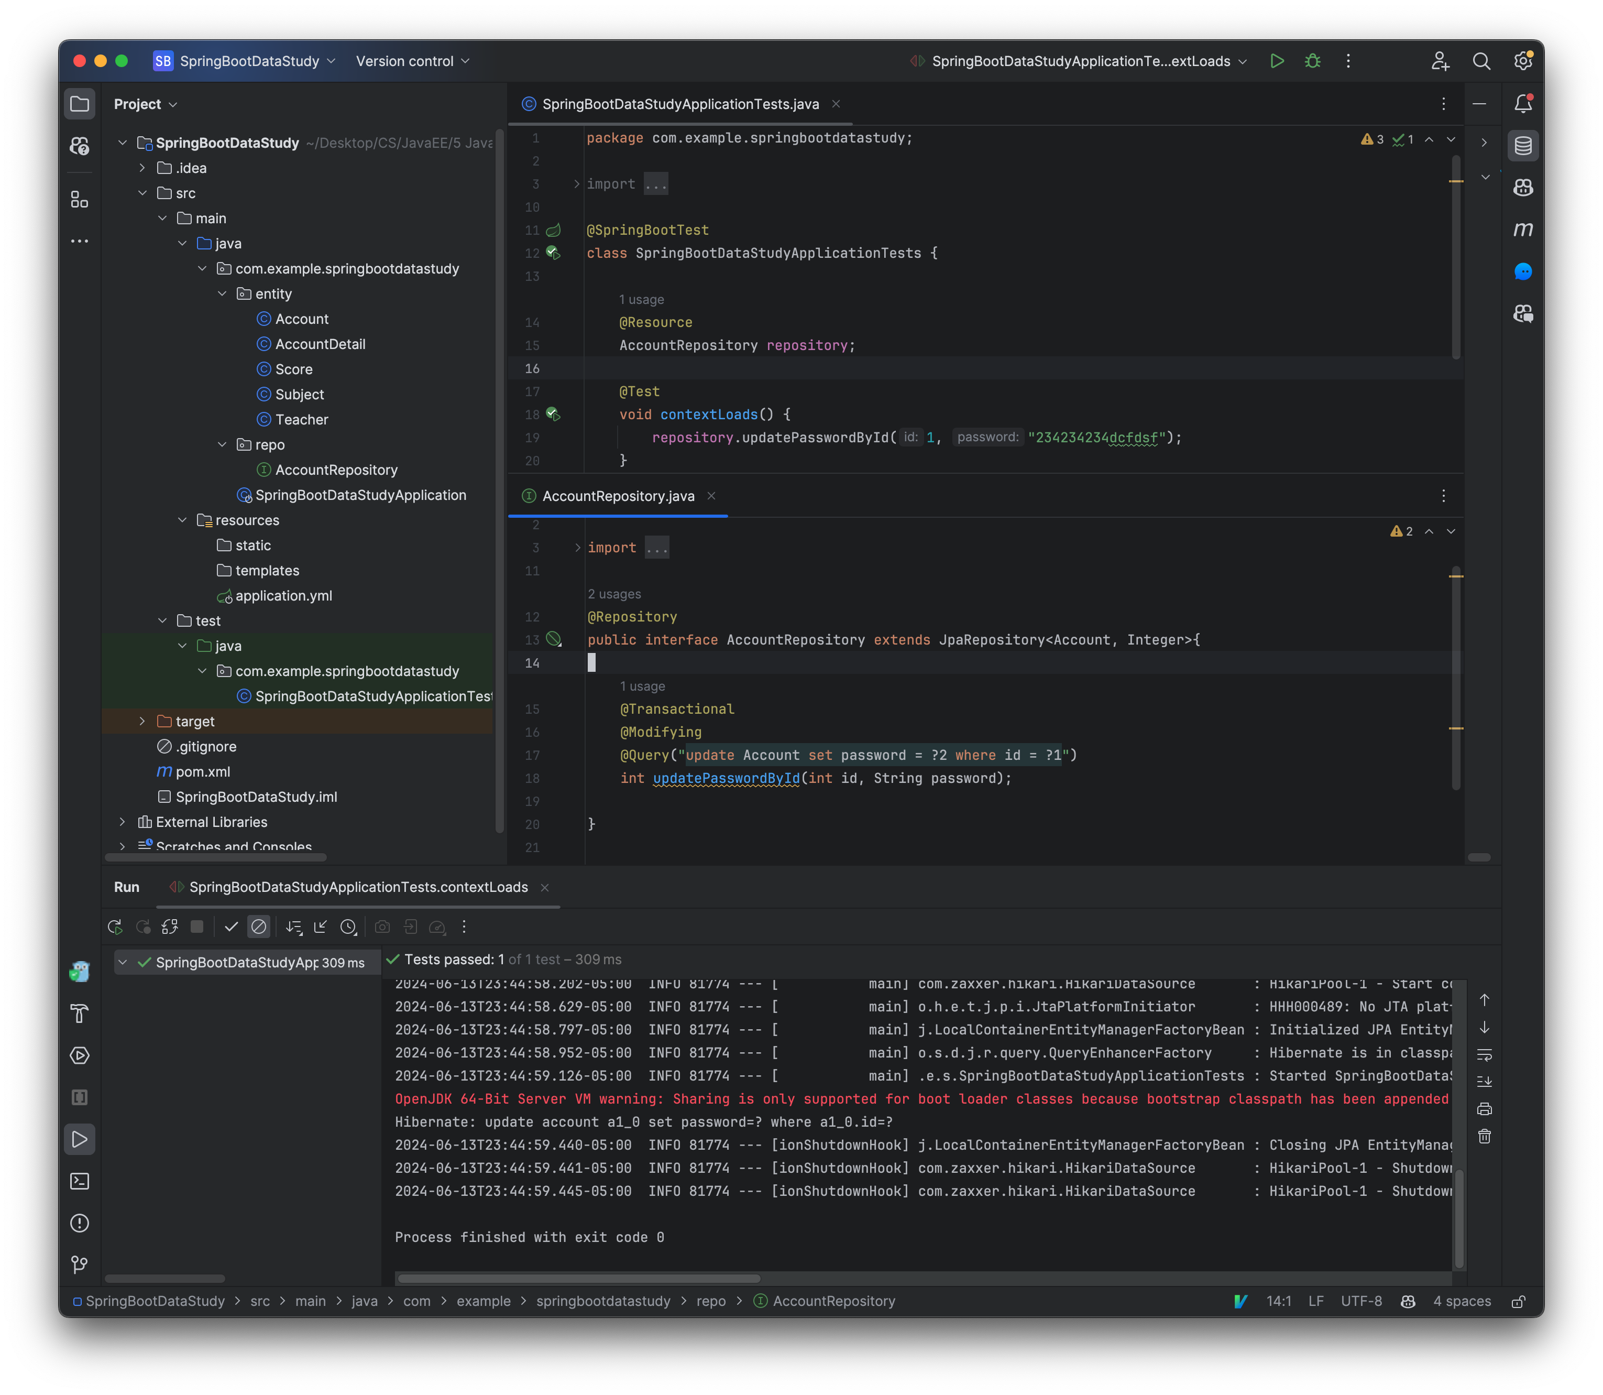This screenshot has height=1395, width=1603.
Task: Expand the target folder
Action: 142,721
